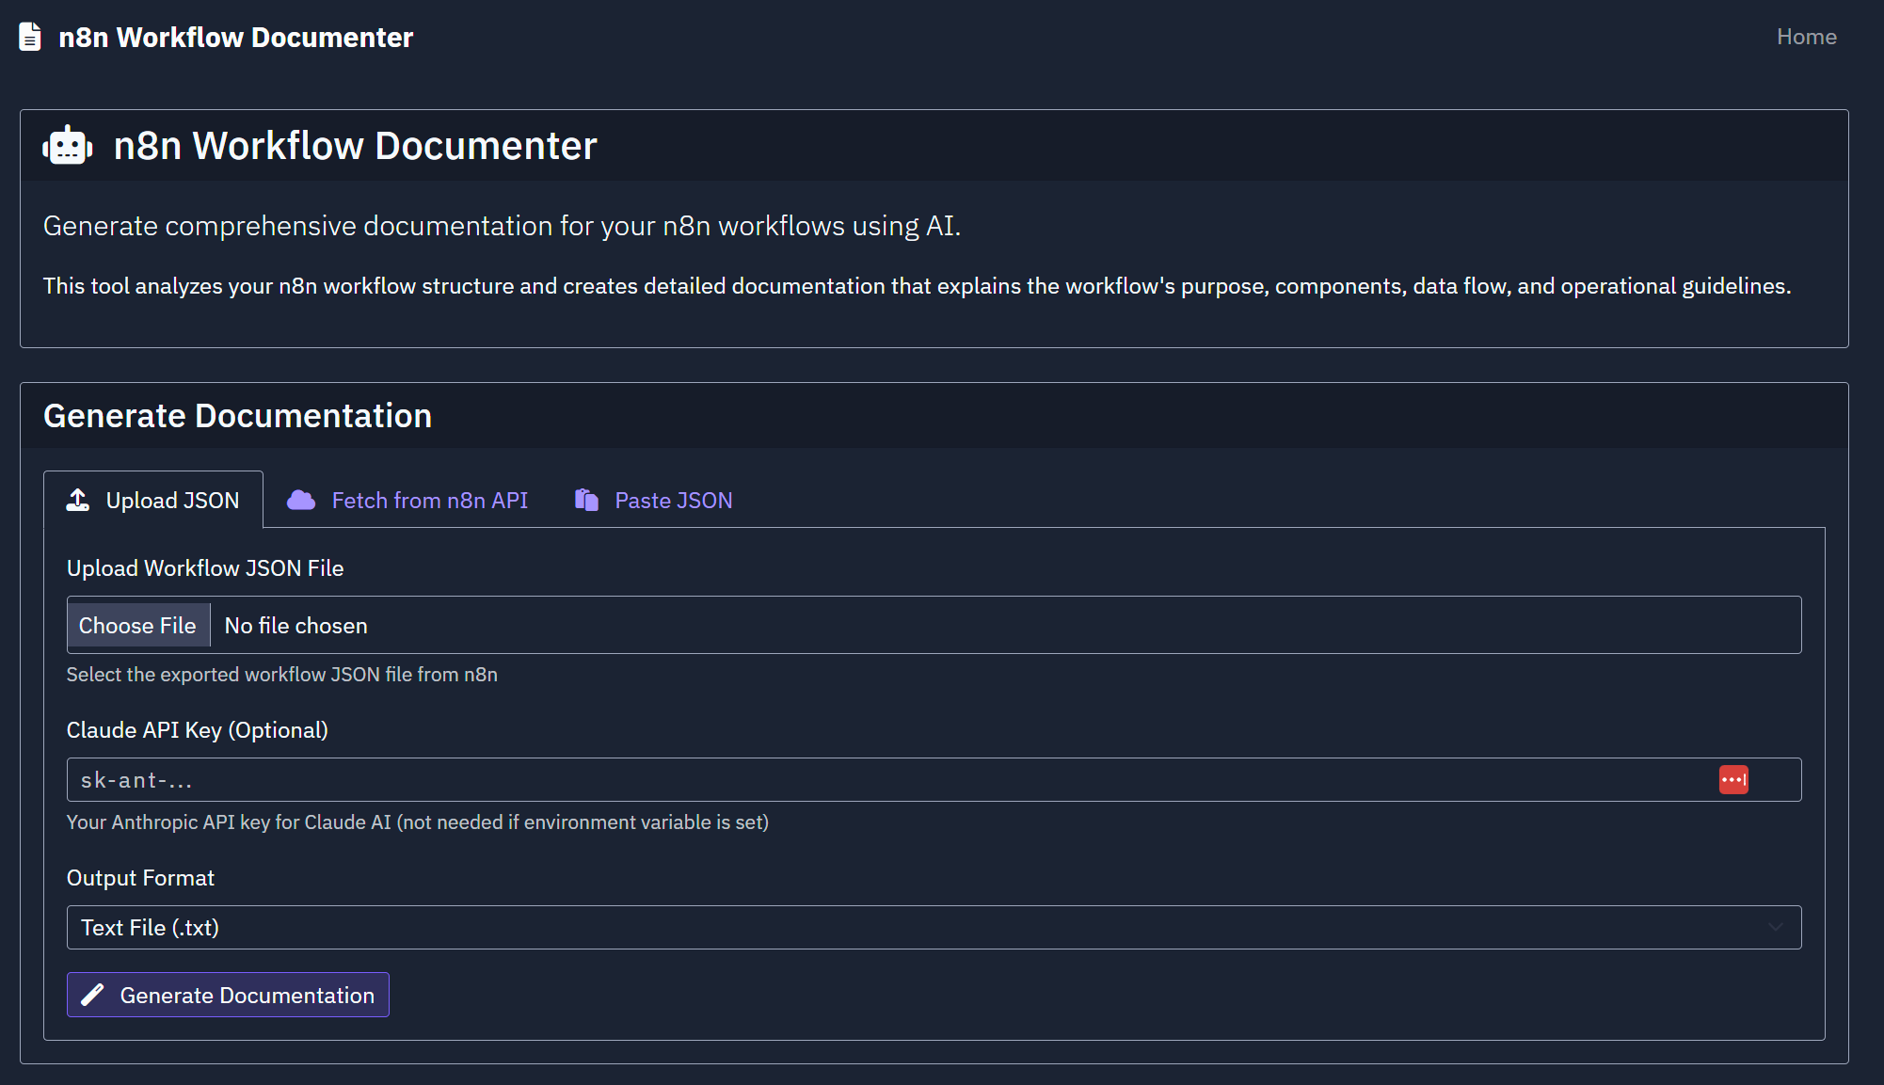
Task: Click the upload arrow icon on Upload JSON tab
Action: 77,499
